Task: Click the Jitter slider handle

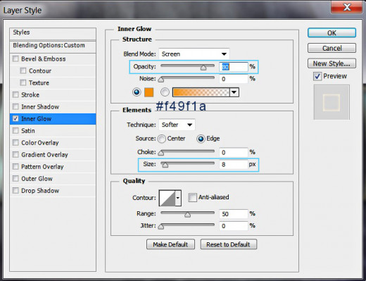Action: [x=161, y=227]
